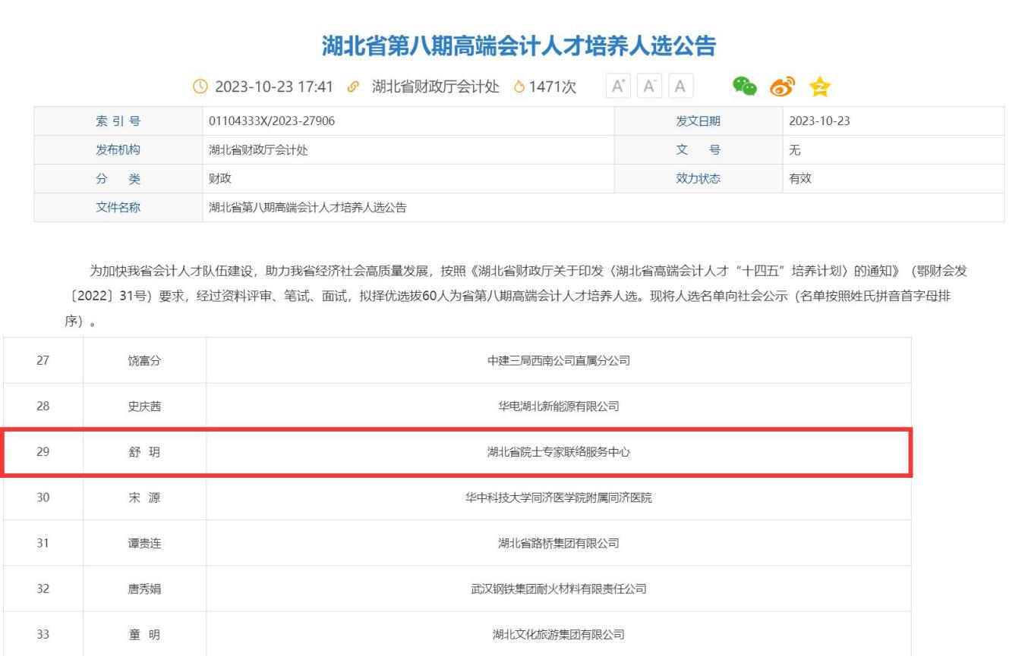This screenshot has width=1025, height=656.
Task: Click organization 华电湖北新能源有限公司
Action: click(x=558, y=406)
